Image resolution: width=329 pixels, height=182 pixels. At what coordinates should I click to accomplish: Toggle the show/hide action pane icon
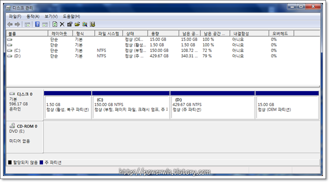pos(45,24)
